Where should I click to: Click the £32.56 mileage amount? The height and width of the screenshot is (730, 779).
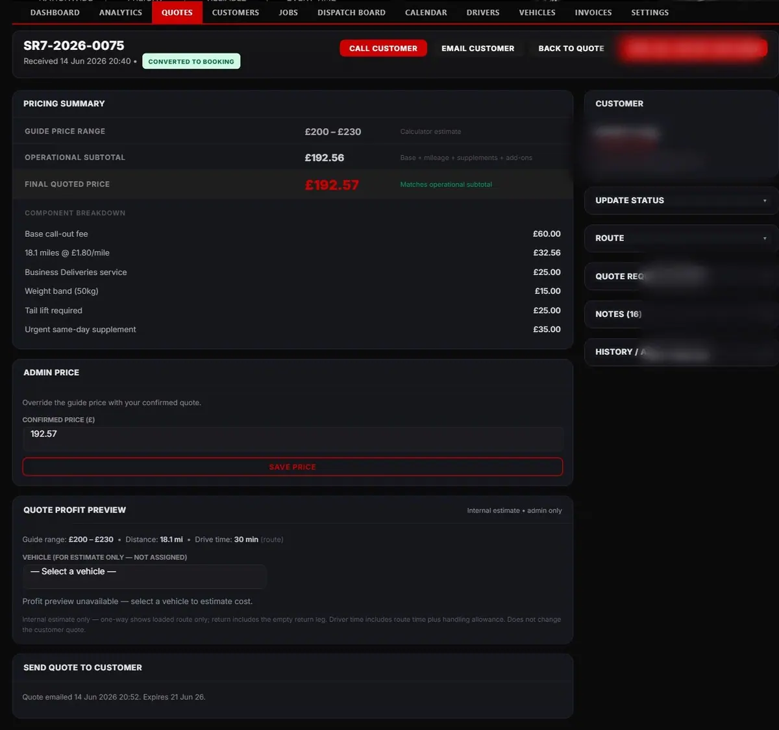547,253
